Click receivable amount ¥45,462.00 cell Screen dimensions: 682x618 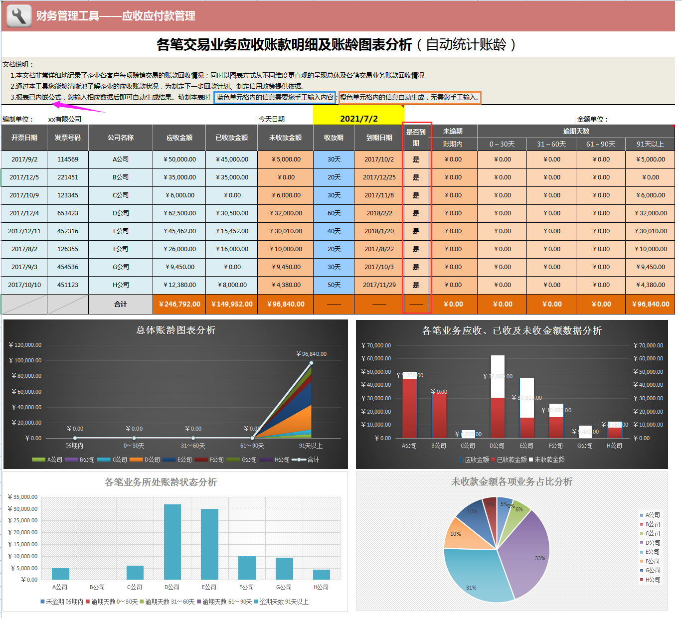point(179,231)
